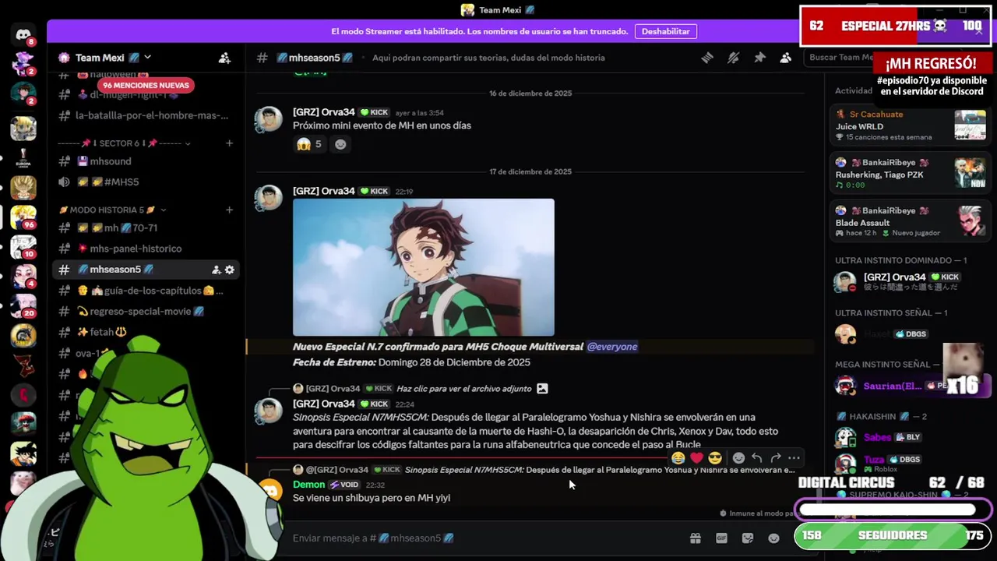Screen dimensions: 997x561
Task: Click the scream emoji reaction with 5
Action: (x=309, y=144)
